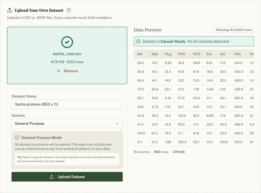261x193 pixels.
Task: Click the General Purpose Mode title
Action: 41,138
